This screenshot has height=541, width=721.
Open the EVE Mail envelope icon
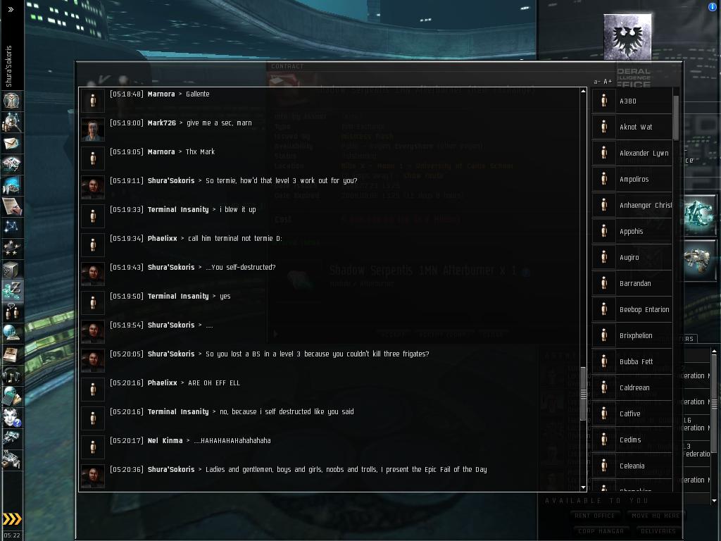pos(11,144)
